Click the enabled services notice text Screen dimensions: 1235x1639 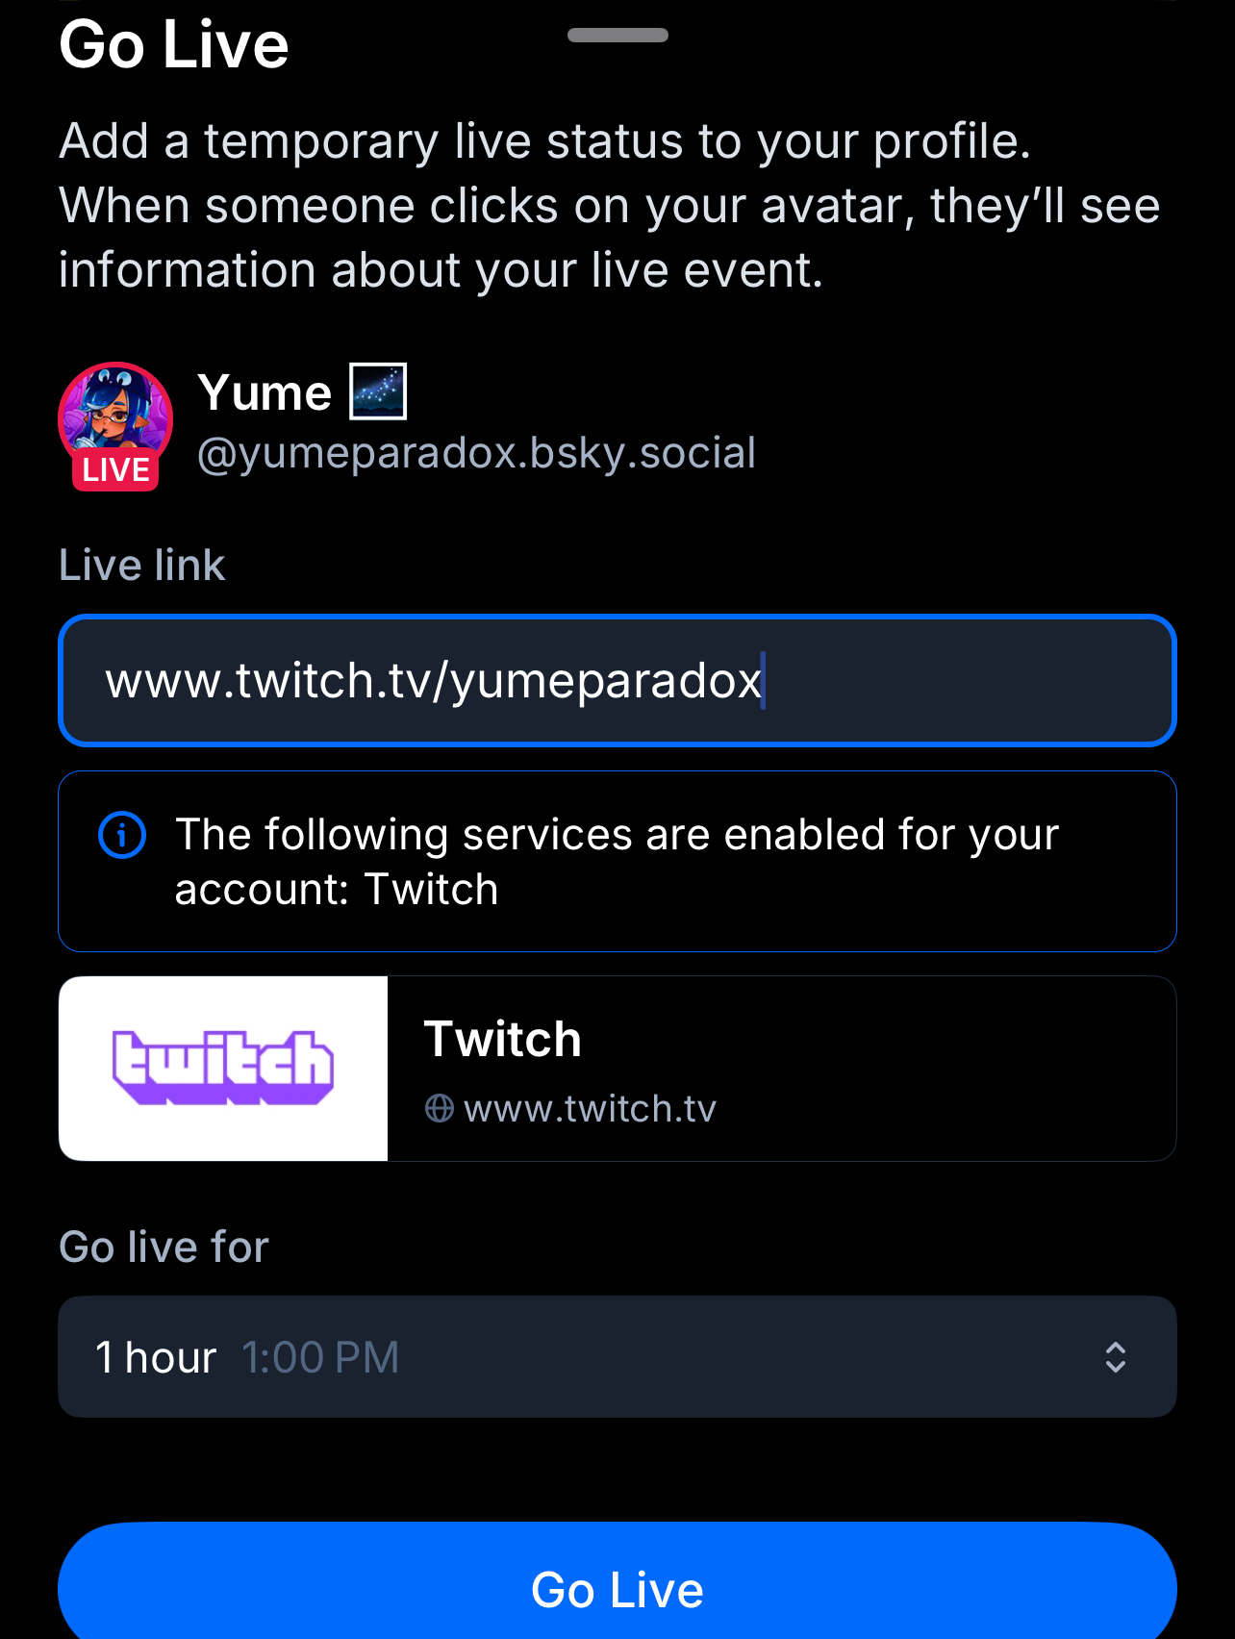[x=616, y=862]
